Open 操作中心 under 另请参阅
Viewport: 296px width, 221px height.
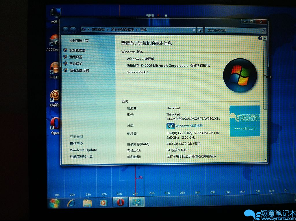coord(76,143)
